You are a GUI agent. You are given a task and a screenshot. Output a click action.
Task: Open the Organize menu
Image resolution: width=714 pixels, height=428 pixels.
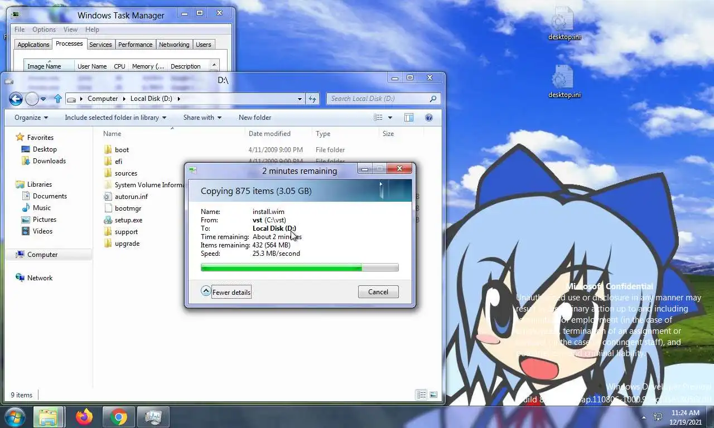coord(31,118)
